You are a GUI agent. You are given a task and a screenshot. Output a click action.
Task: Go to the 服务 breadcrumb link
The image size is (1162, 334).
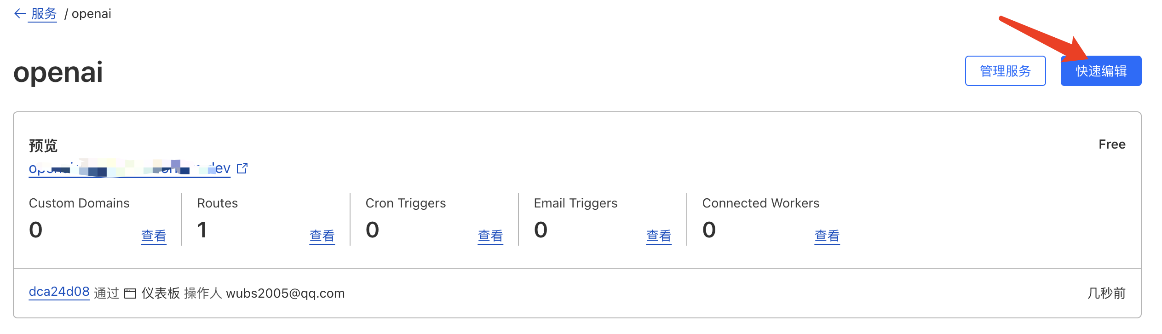44,14
